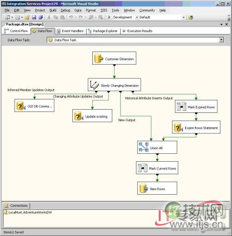Select the New Rows destination component
Viewport: 232px width, 236px height.
[157, 188]
